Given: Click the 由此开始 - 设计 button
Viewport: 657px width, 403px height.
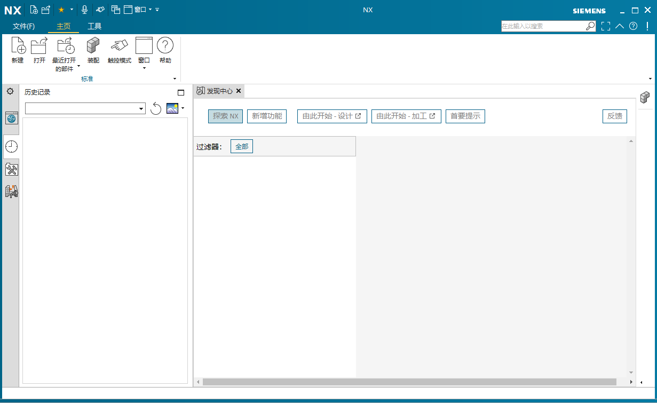Looking at the screenshot, I should (x=332, y=116).
